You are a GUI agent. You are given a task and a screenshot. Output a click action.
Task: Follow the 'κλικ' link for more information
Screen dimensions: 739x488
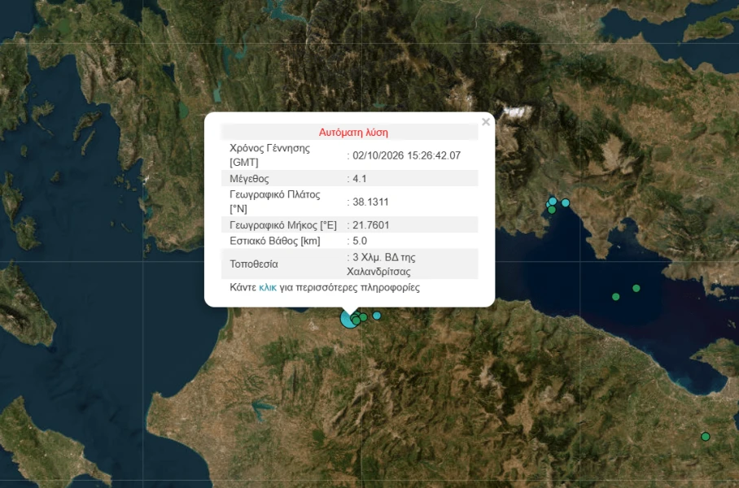268,287
